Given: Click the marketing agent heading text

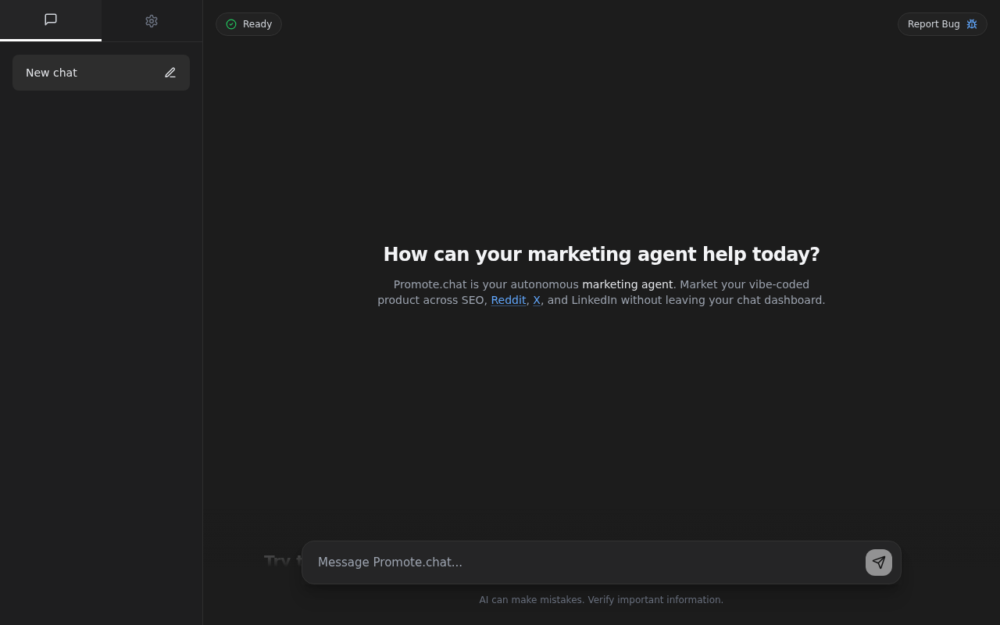Looking at the screenshot, I should coord(602,255).
